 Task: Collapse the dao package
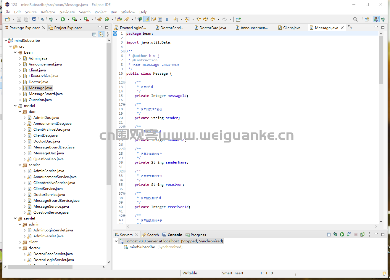[20, 111]
